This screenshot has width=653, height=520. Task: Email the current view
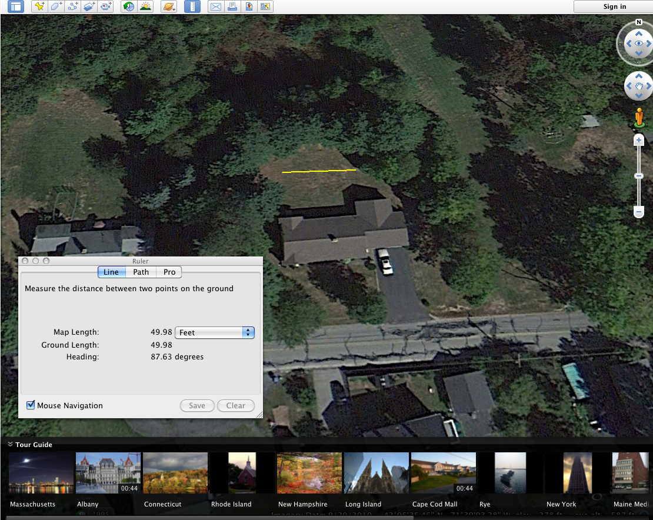(216, 6)
